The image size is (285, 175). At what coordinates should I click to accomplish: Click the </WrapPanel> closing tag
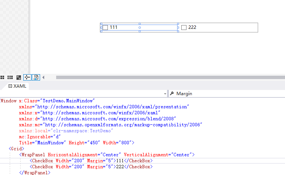pos(35,173)
